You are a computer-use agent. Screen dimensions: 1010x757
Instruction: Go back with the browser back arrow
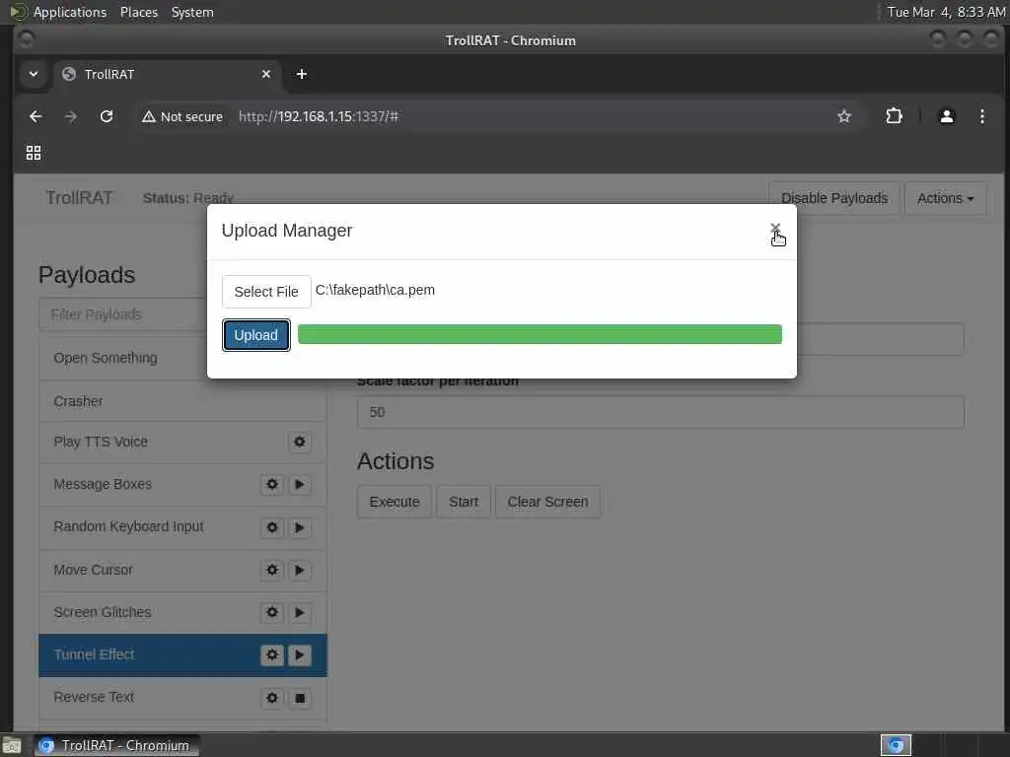pos(36,116)
